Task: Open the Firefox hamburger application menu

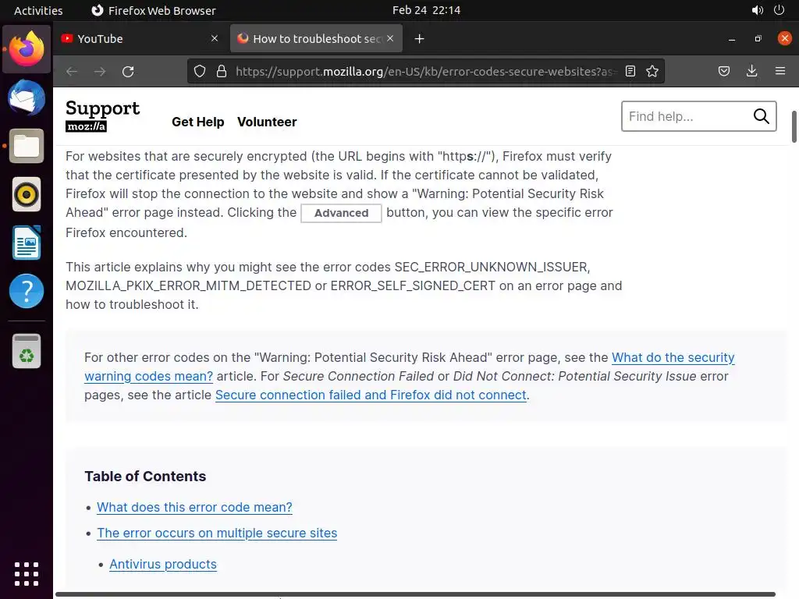Action: click(x=780, y=71)
